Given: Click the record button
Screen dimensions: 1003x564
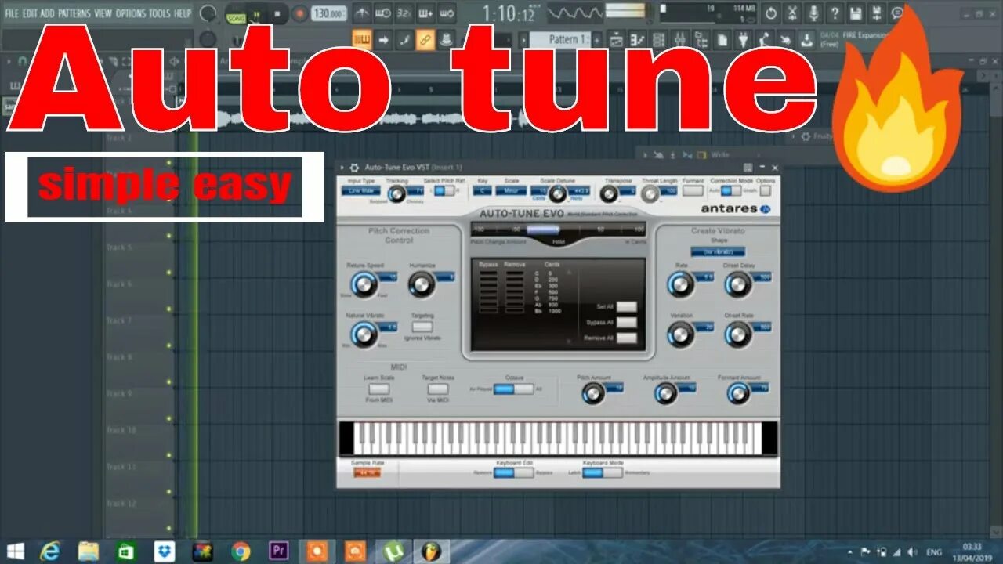Looking at the screenshot, I should coord(299,13).
